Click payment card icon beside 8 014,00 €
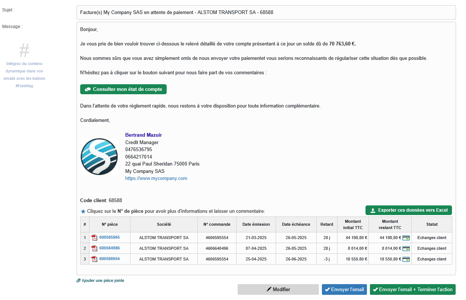Screen dimensions: 466x300 (x=406, y=249)
